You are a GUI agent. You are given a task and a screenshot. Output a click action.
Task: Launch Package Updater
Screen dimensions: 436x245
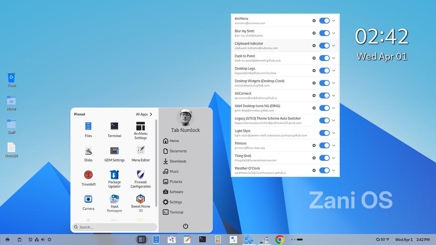114,179
